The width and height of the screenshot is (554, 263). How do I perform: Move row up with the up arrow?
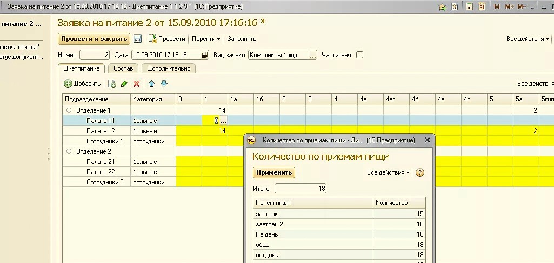[x=152, y=84]
